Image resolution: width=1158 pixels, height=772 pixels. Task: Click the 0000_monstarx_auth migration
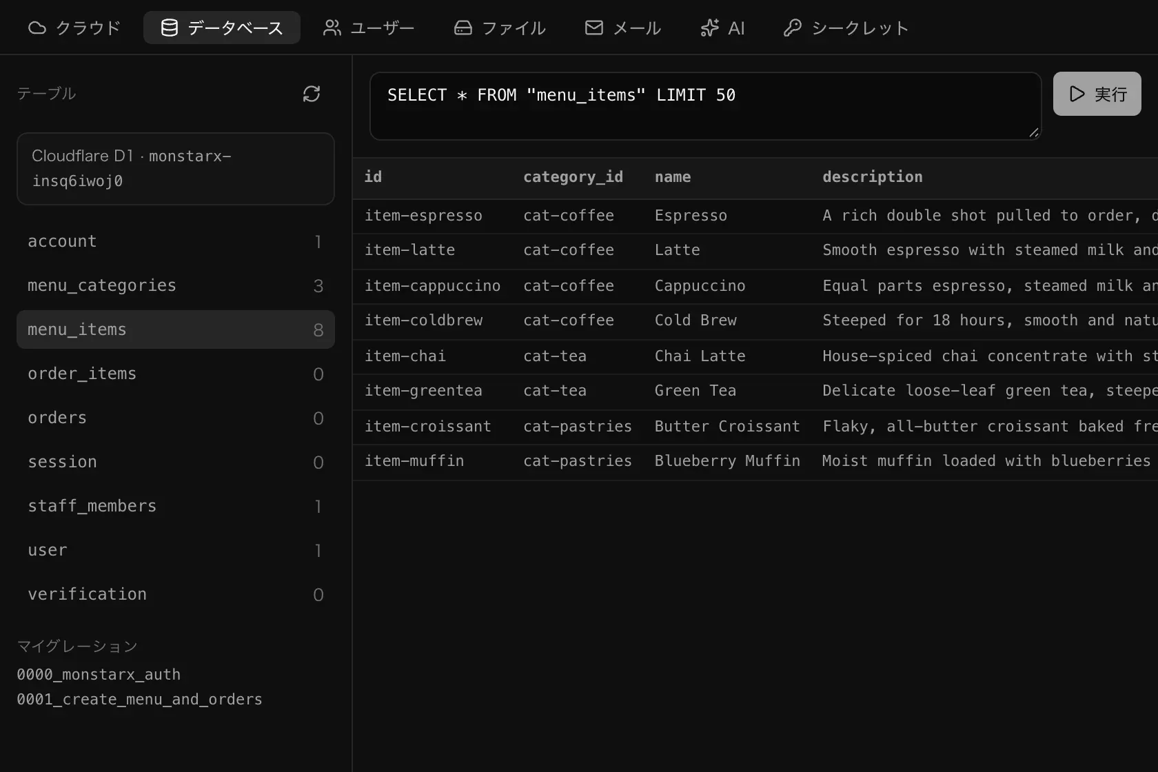click(99, 674)
